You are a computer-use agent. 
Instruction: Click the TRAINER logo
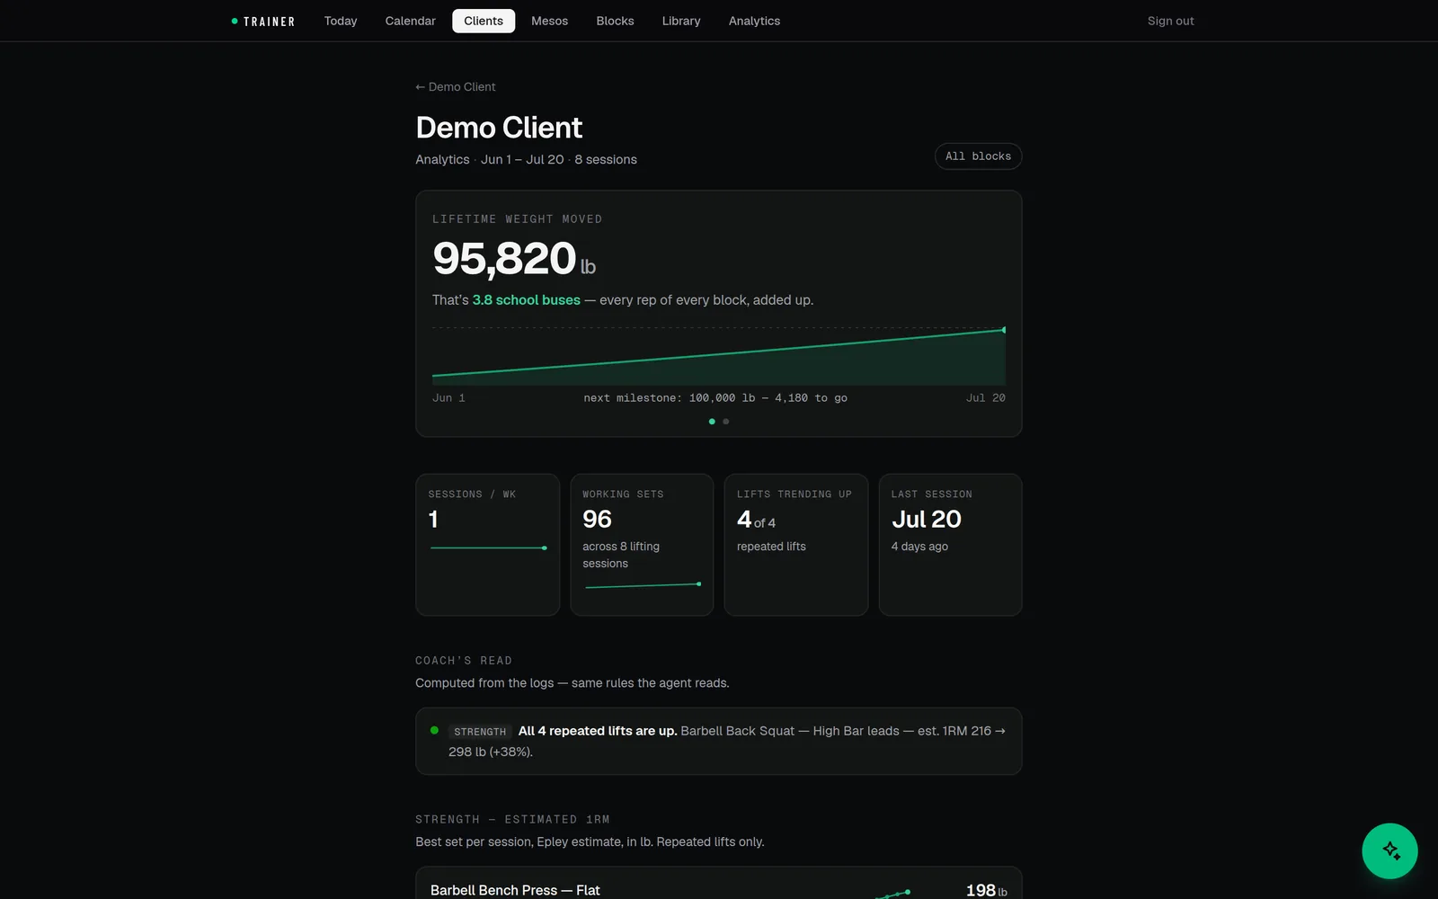coord(263,22)
